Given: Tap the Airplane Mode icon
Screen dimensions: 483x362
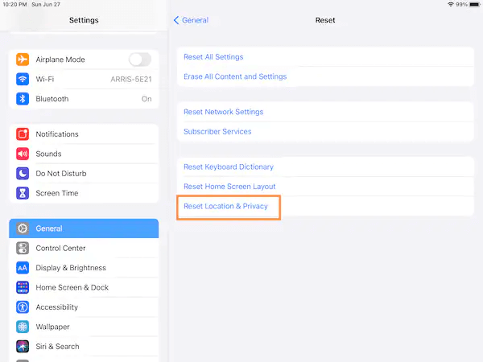Looking at the screenshot, I should click(x=23, y=60).
